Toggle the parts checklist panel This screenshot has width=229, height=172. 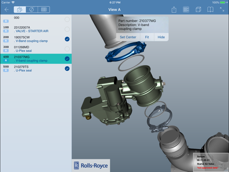(x=186, y=10)
